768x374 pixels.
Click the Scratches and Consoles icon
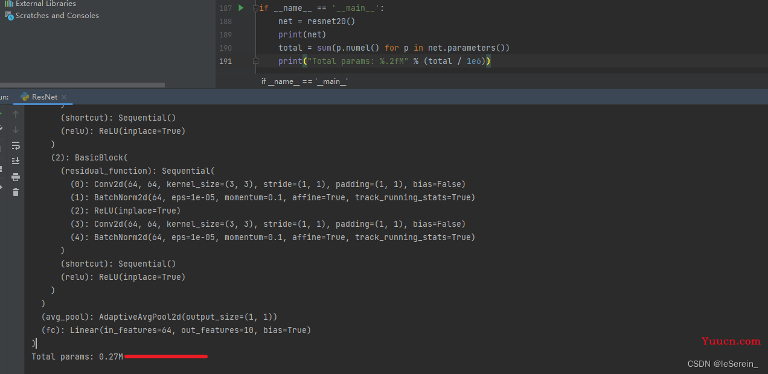tap(8, 16)
